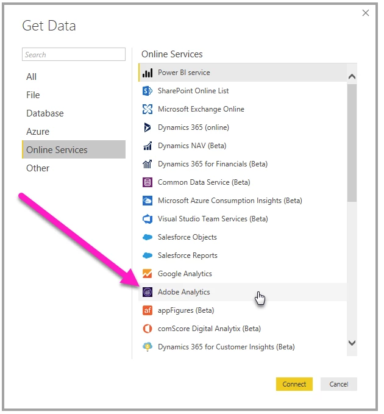Select 'Google Analytics' text

(185, 274)
